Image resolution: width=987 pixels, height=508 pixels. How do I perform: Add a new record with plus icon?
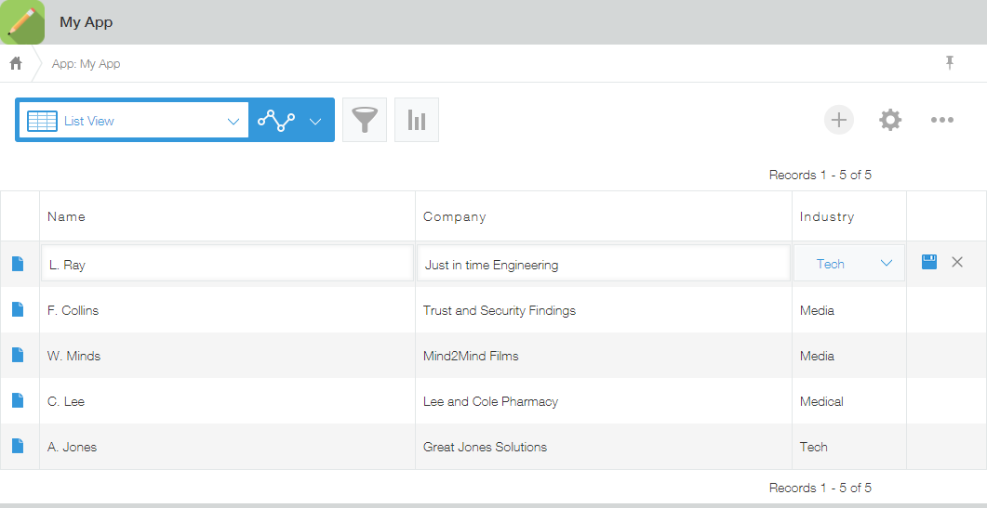tap(839, 120)
